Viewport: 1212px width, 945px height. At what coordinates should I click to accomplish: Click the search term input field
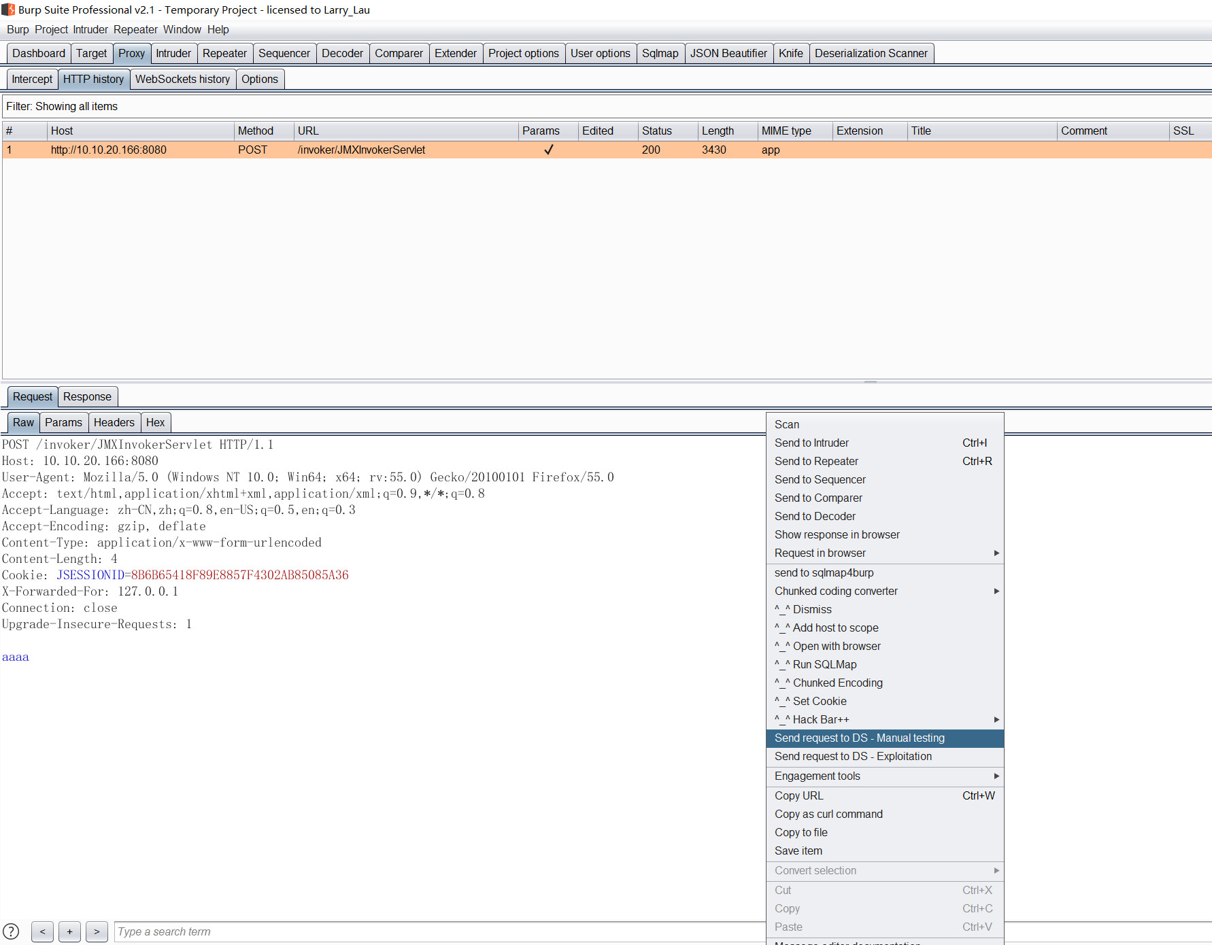pos(439,931)
